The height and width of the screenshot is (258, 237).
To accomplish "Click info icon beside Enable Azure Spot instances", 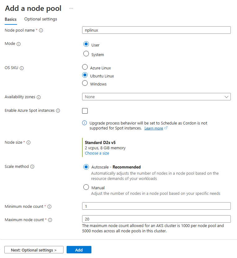I will click(58, 111).
